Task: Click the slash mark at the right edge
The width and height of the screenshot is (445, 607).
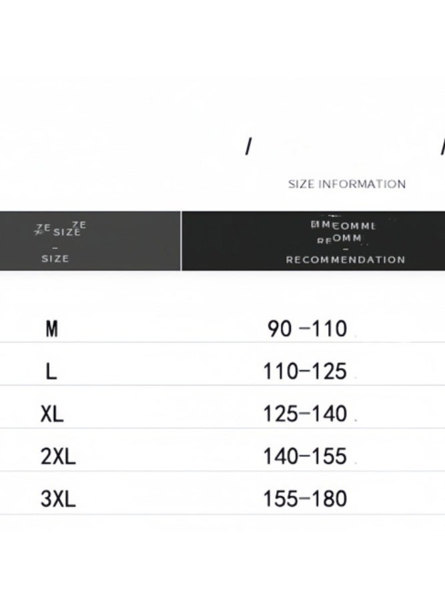Action: click(x=443, y=147)
